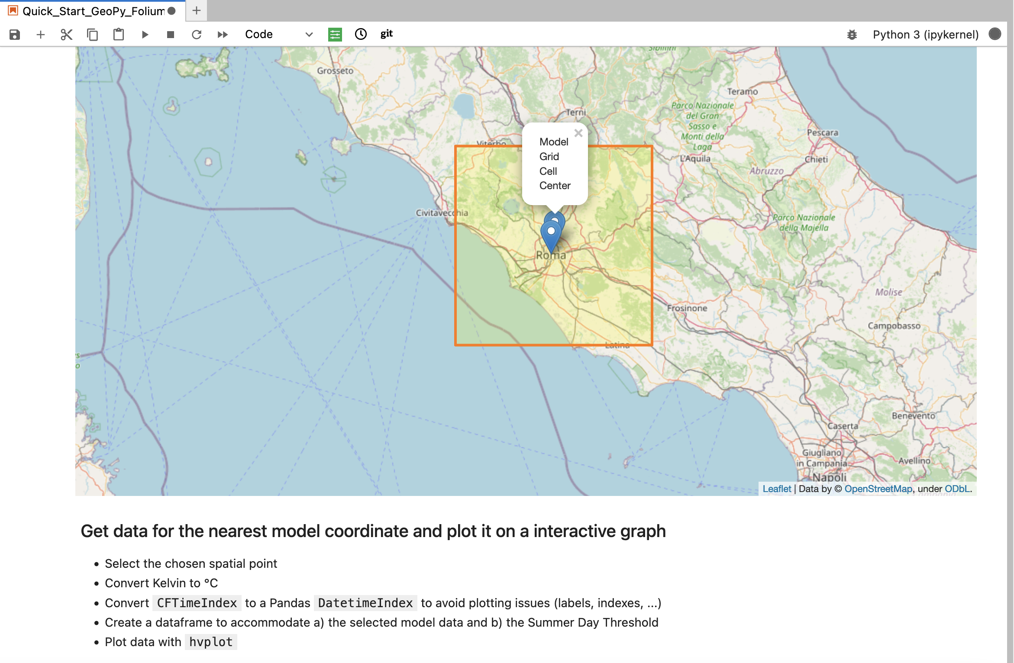Click the green table of contents icon

pyautogui.click(x=335, y=34)
